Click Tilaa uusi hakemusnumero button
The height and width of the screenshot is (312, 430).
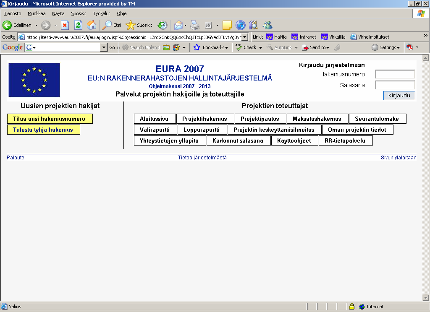point(50,119)
